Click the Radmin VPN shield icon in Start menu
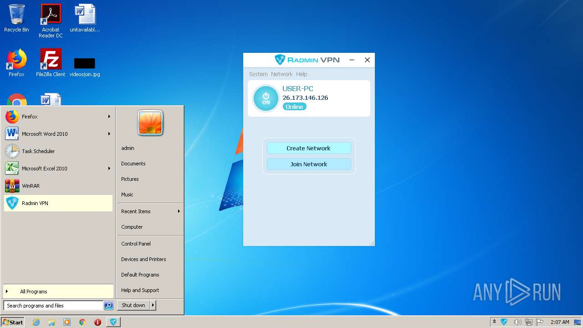Screen dimensions: 583x328 tap(12, 203)
